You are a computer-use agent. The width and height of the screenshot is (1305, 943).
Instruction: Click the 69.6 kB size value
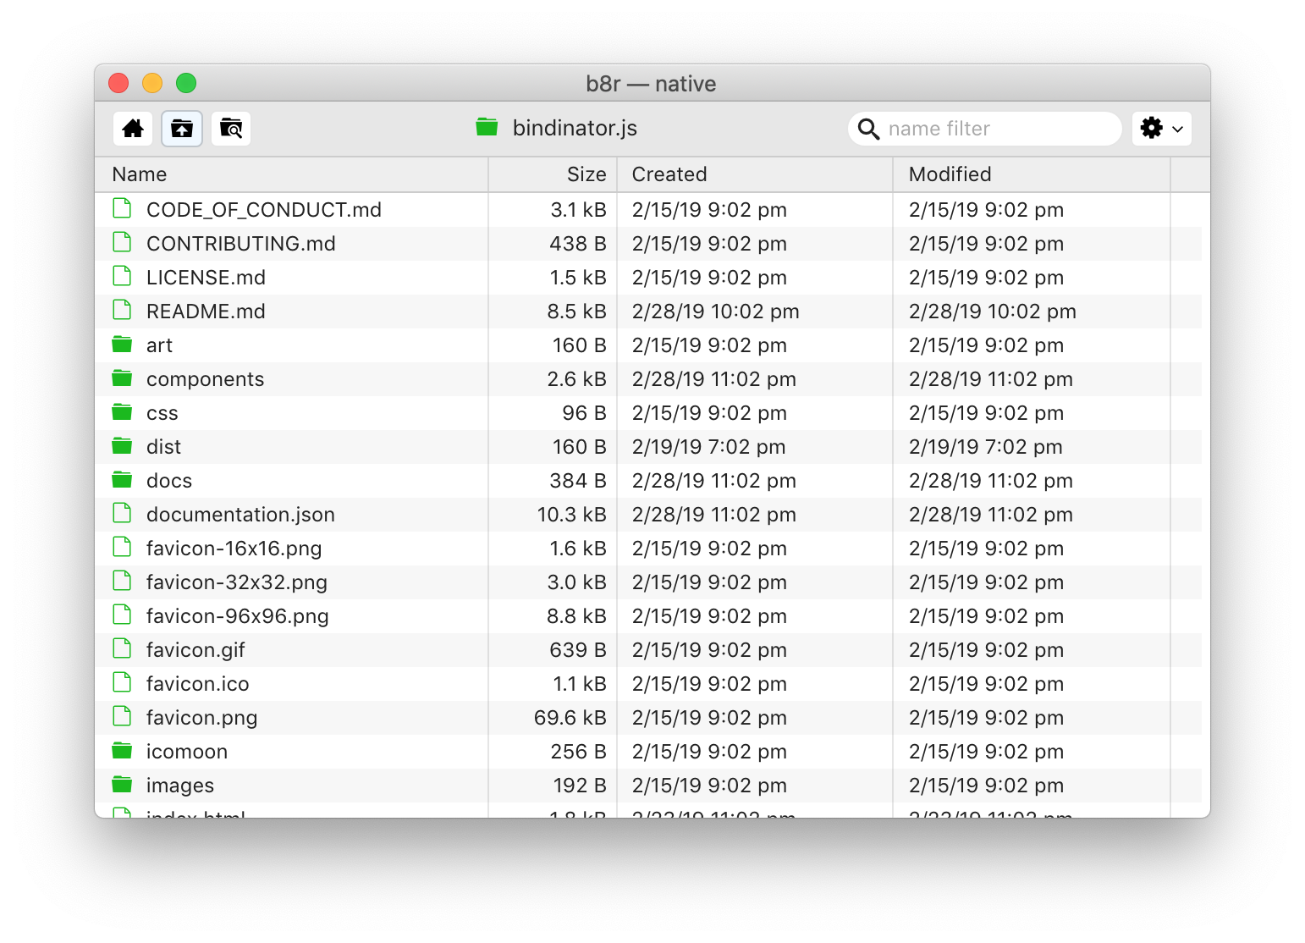(x=570, y=718)
